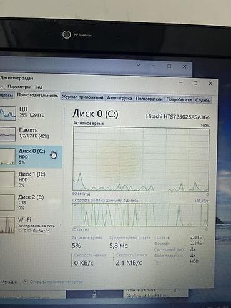Click the 5,8 мс response time value
This screenshot has height=308, width=231.
coord(119,246)
